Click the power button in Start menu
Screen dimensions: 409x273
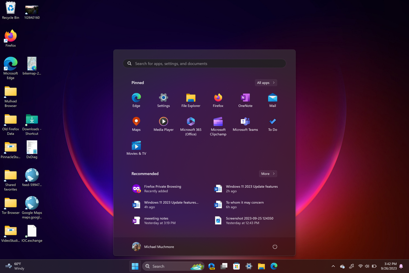275,247
